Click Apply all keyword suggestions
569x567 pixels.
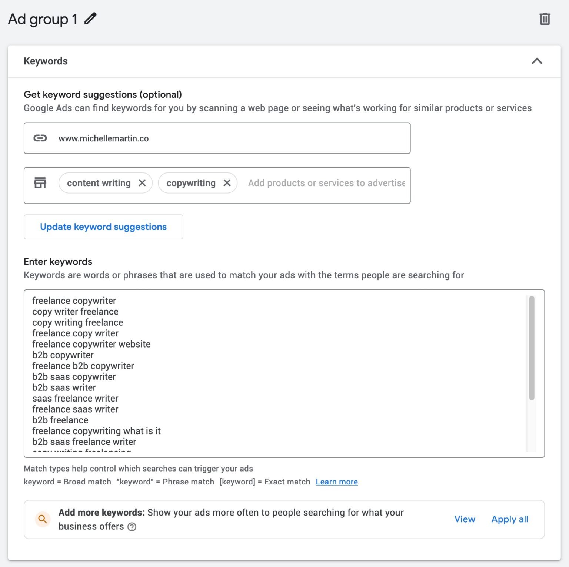[x=509, y=519]
